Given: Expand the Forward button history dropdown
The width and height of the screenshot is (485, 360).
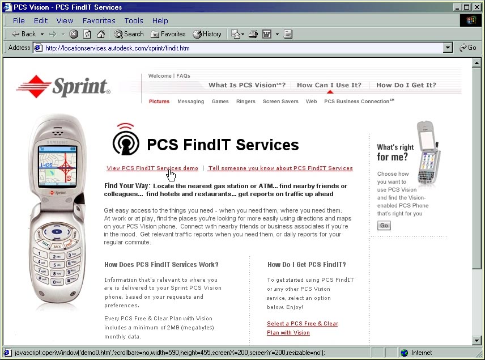Looking at the screenshot, I should [63, 34].
